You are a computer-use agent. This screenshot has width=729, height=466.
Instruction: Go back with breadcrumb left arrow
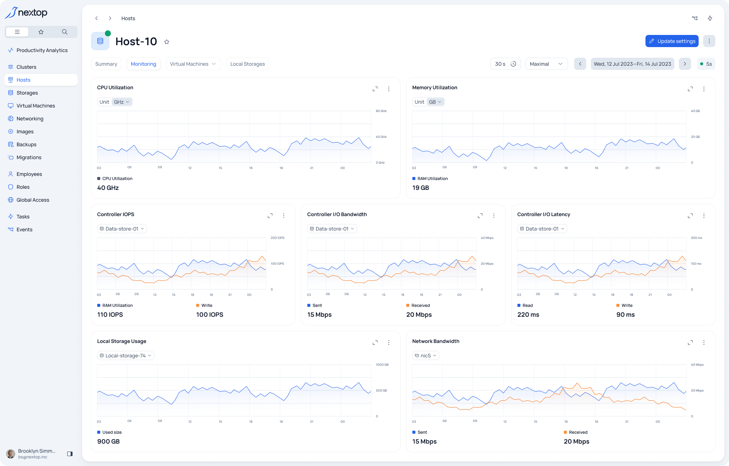[96, 18]
